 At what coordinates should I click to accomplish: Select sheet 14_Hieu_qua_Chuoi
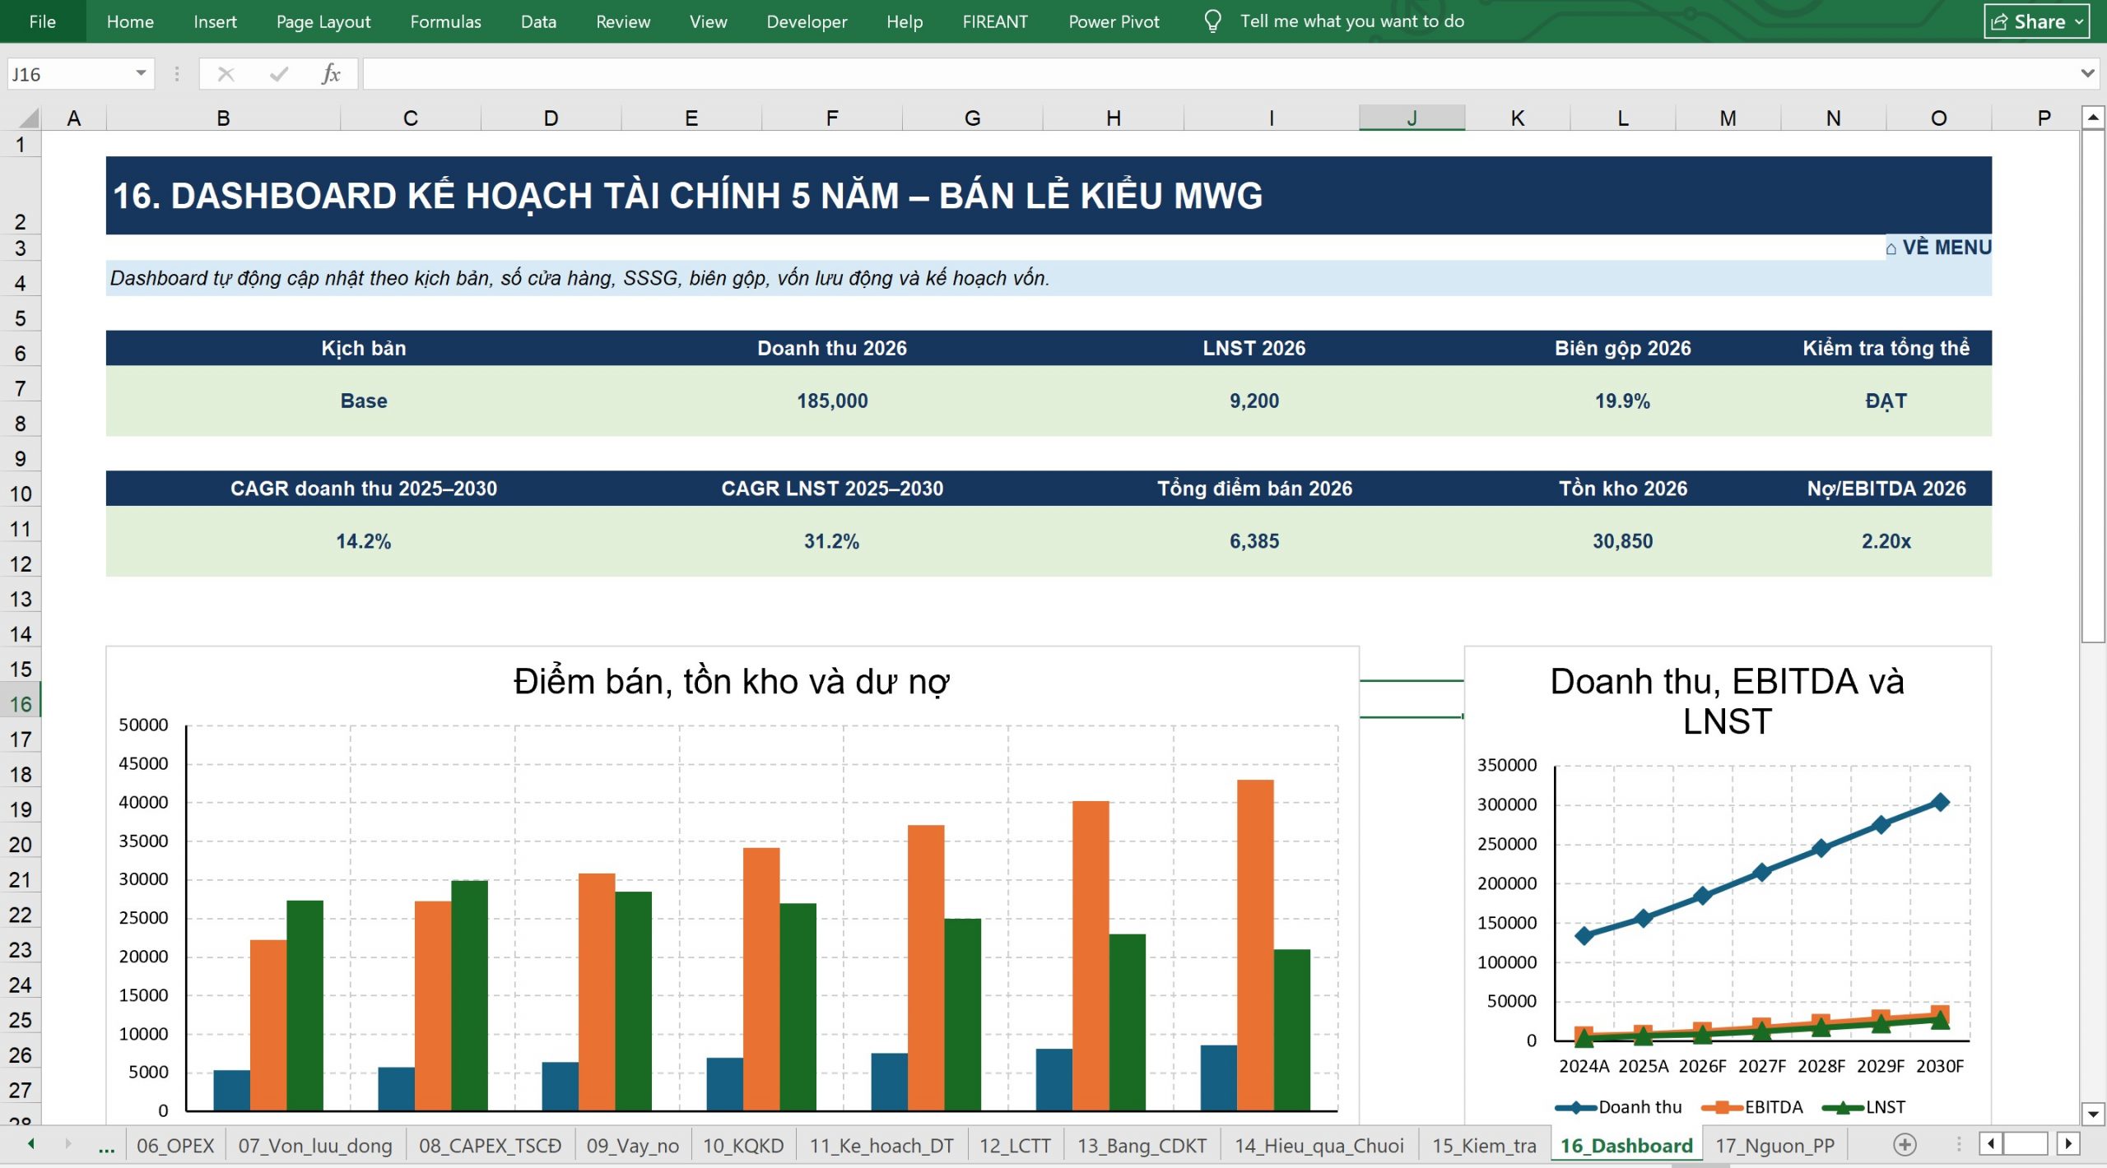tap(1319, 1145)
